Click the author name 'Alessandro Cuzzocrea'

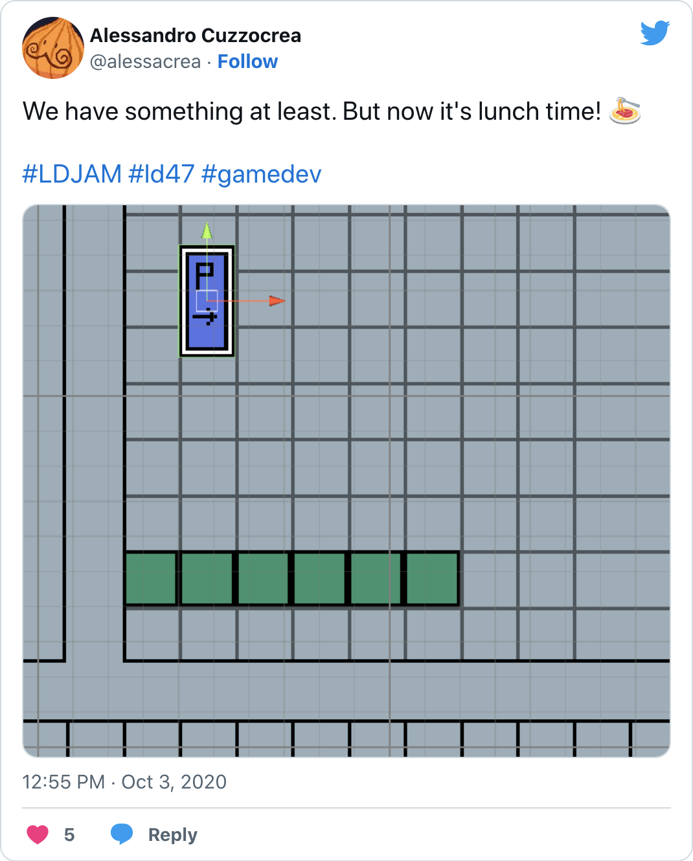tap(196, 36)
